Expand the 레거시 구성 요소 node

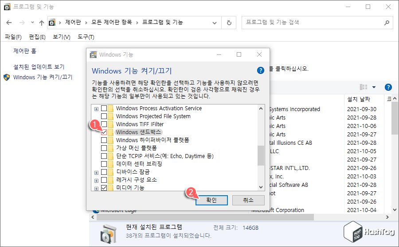(97, 181)
